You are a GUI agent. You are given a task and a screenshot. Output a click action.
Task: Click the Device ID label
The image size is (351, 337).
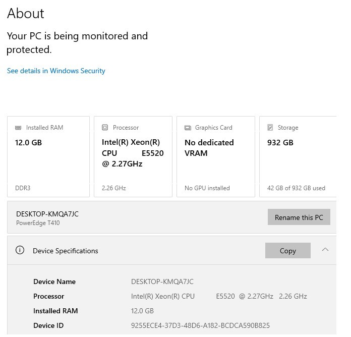[x=48, y=325]
